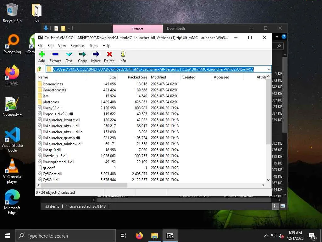Sort list by Size column
The image size is (322, 242).
point(102,77)
